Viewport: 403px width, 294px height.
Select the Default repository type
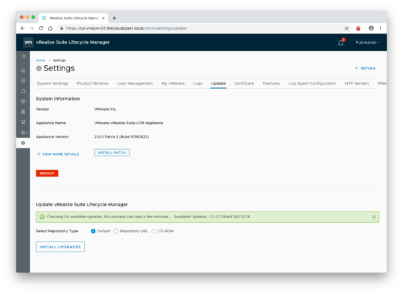pos(93,231)
